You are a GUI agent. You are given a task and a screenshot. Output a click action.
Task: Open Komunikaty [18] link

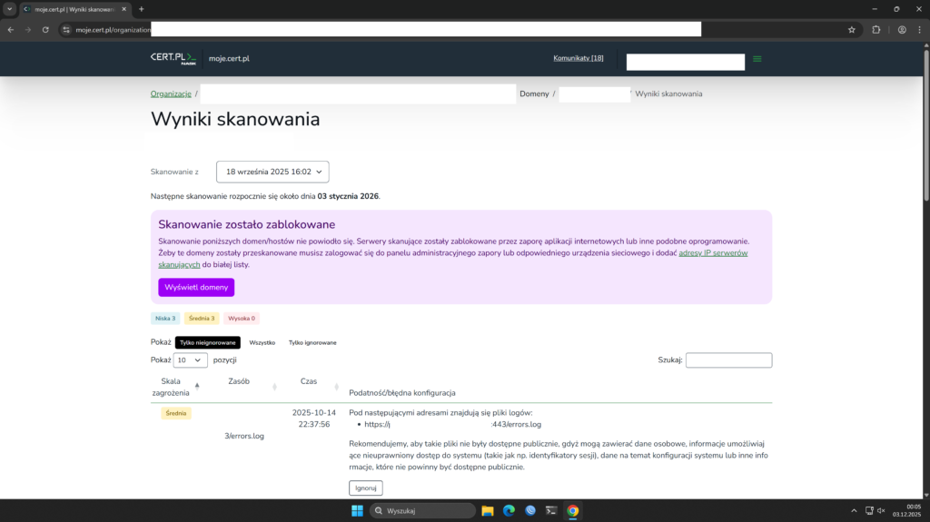579,58
